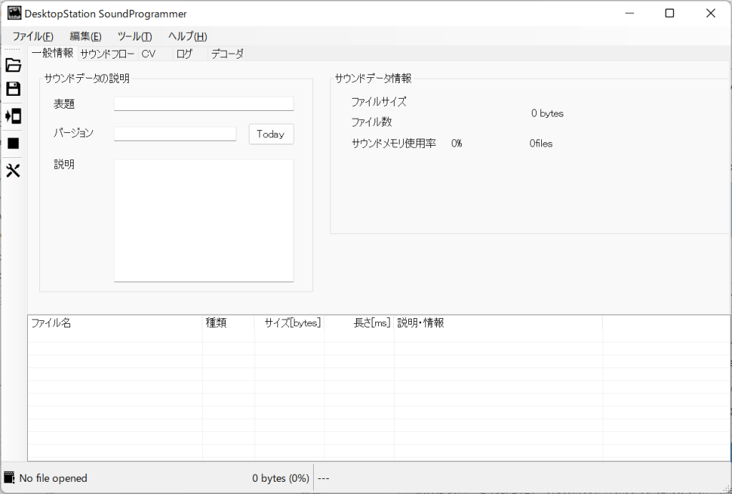Click the ファイル名 column header

coord(114,323)
